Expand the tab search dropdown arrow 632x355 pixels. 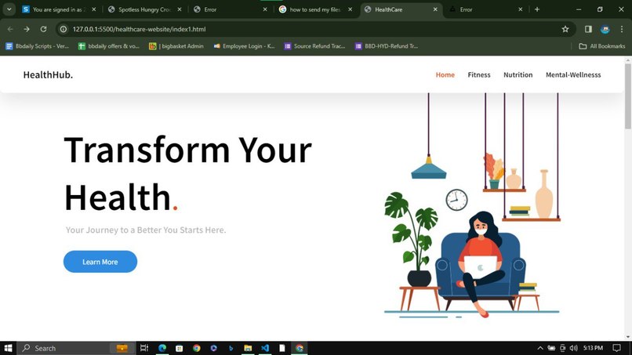pyautogui.click(x=9, y=9)
